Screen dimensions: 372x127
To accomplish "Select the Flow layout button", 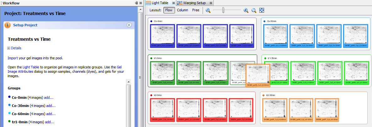I will tap(169, 10).
